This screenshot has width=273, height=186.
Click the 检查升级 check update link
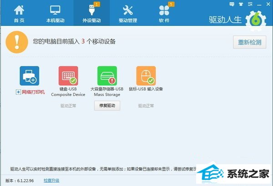51,181
